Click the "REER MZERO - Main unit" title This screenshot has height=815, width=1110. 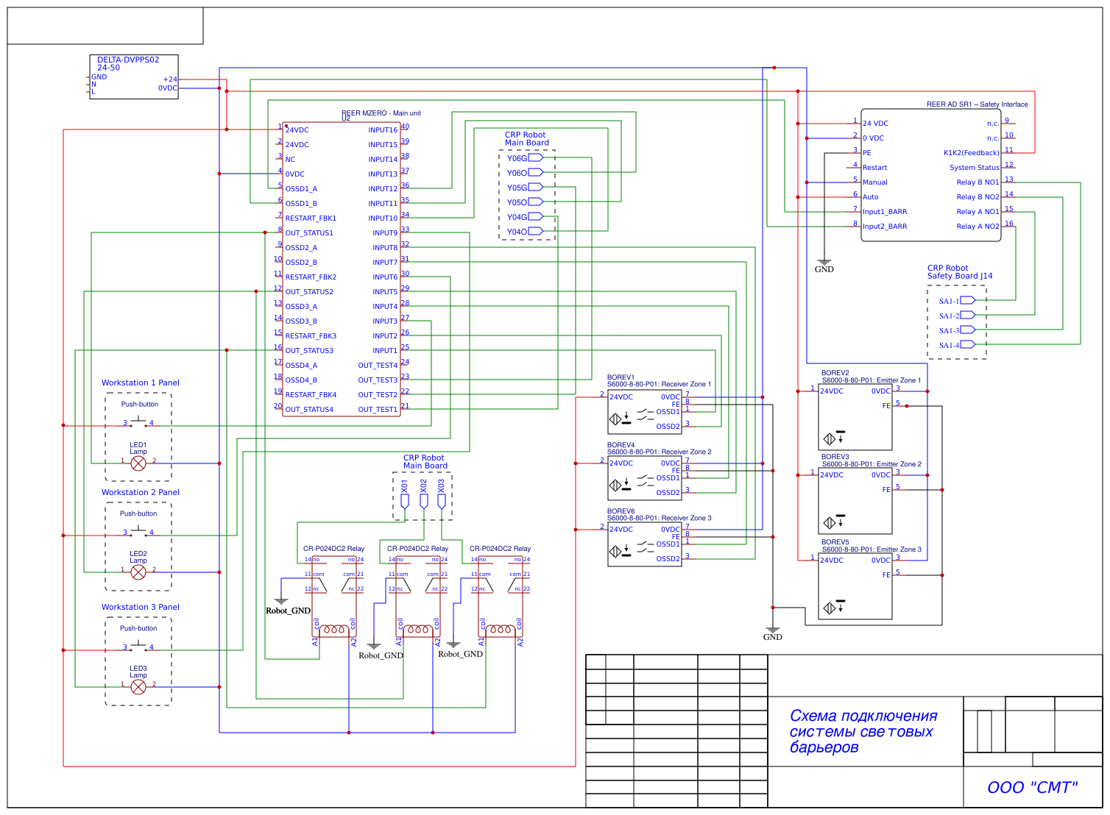point(381,113)
